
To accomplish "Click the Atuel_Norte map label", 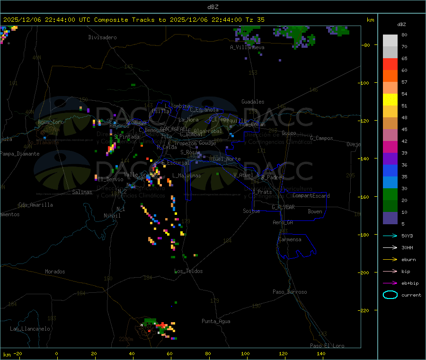I will (x=225, y=159).
